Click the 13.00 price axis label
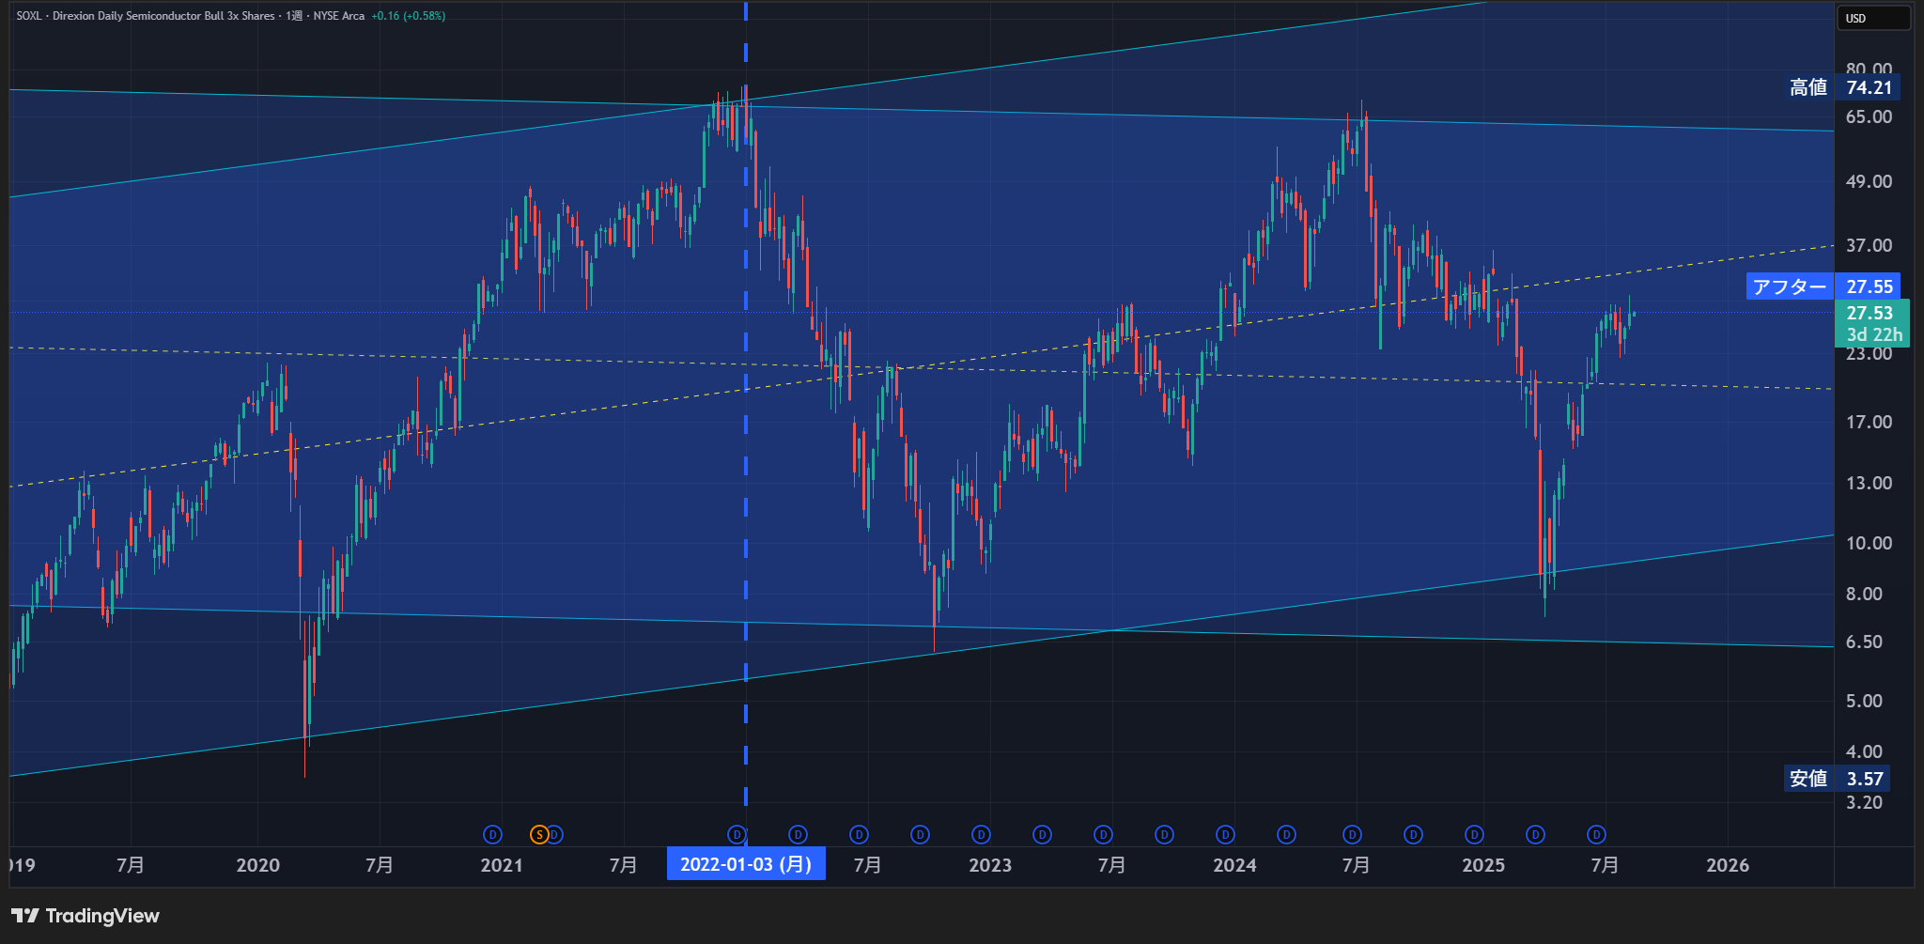The image size is (1924, 944). (1869, 483)
